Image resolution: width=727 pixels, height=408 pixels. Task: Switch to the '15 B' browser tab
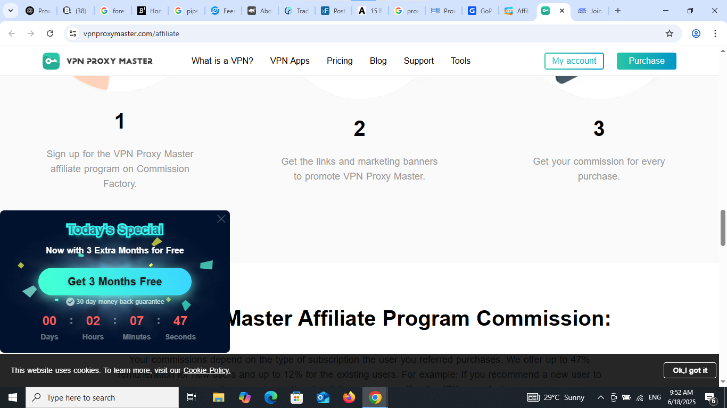click(370, 11)
